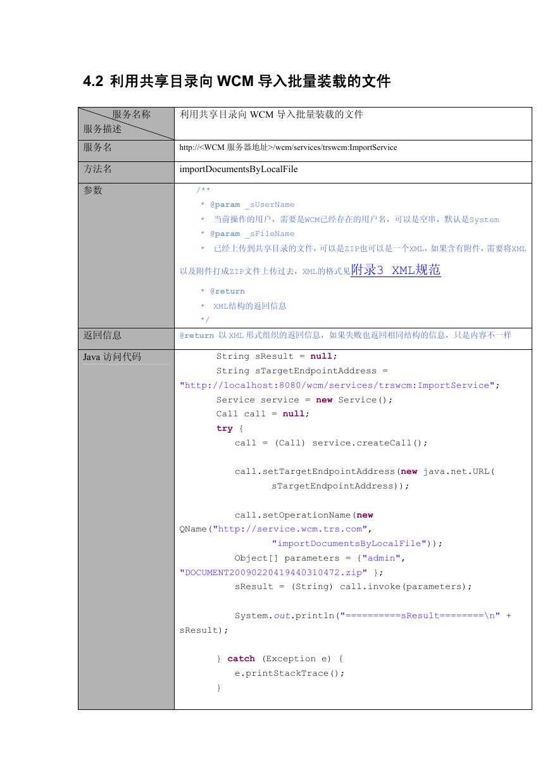The width and height of the screenshot is (550, 777).
Task: Click the line Call call = null;
Action: coord(263,414)
